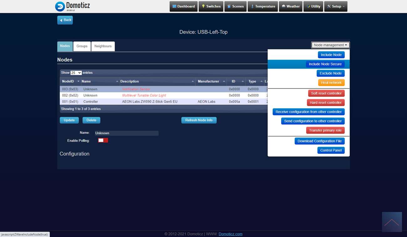Click the Domoticz logo icon
Image resolution: width=407 pixels, height=237 pixels.
60,6
